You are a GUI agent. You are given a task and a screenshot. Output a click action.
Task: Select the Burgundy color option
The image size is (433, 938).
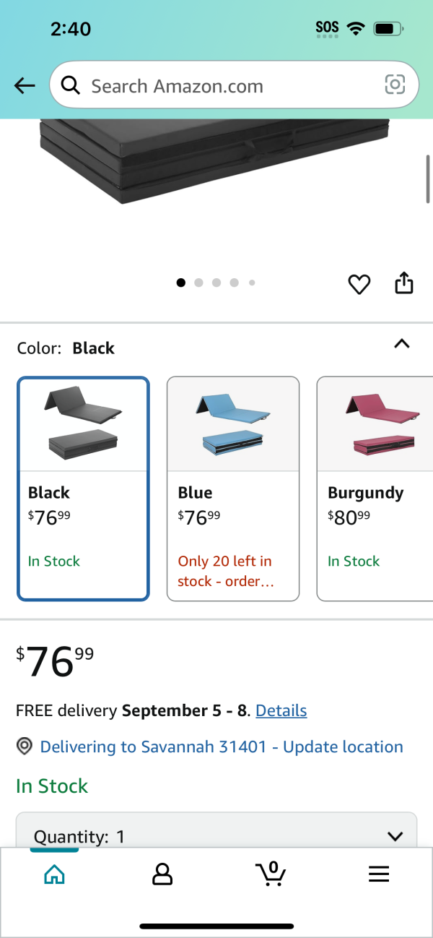tap(375, 489)
